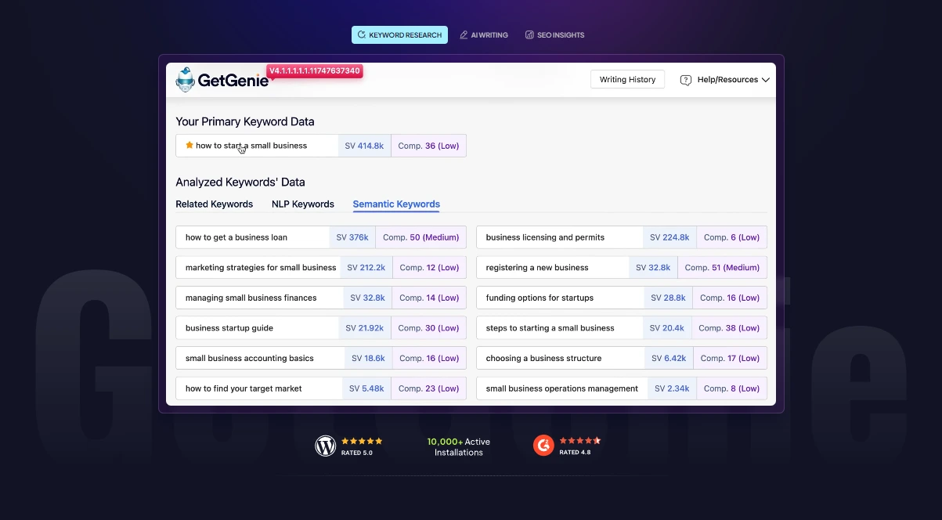This screenshot has height=520, width=942.
Task: Click the Comp. 12 (Low) value
Action: point(429,267)
